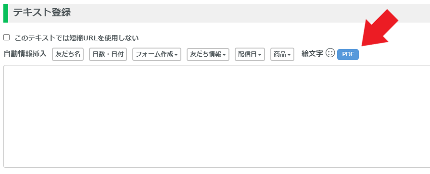Focus the large message text area
This screenshot has width=430, height=174.
(216, 116)
